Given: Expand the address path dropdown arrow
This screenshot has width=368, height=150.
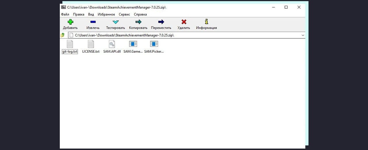Looking at the screenshot, I should click(x=303, y=35).
